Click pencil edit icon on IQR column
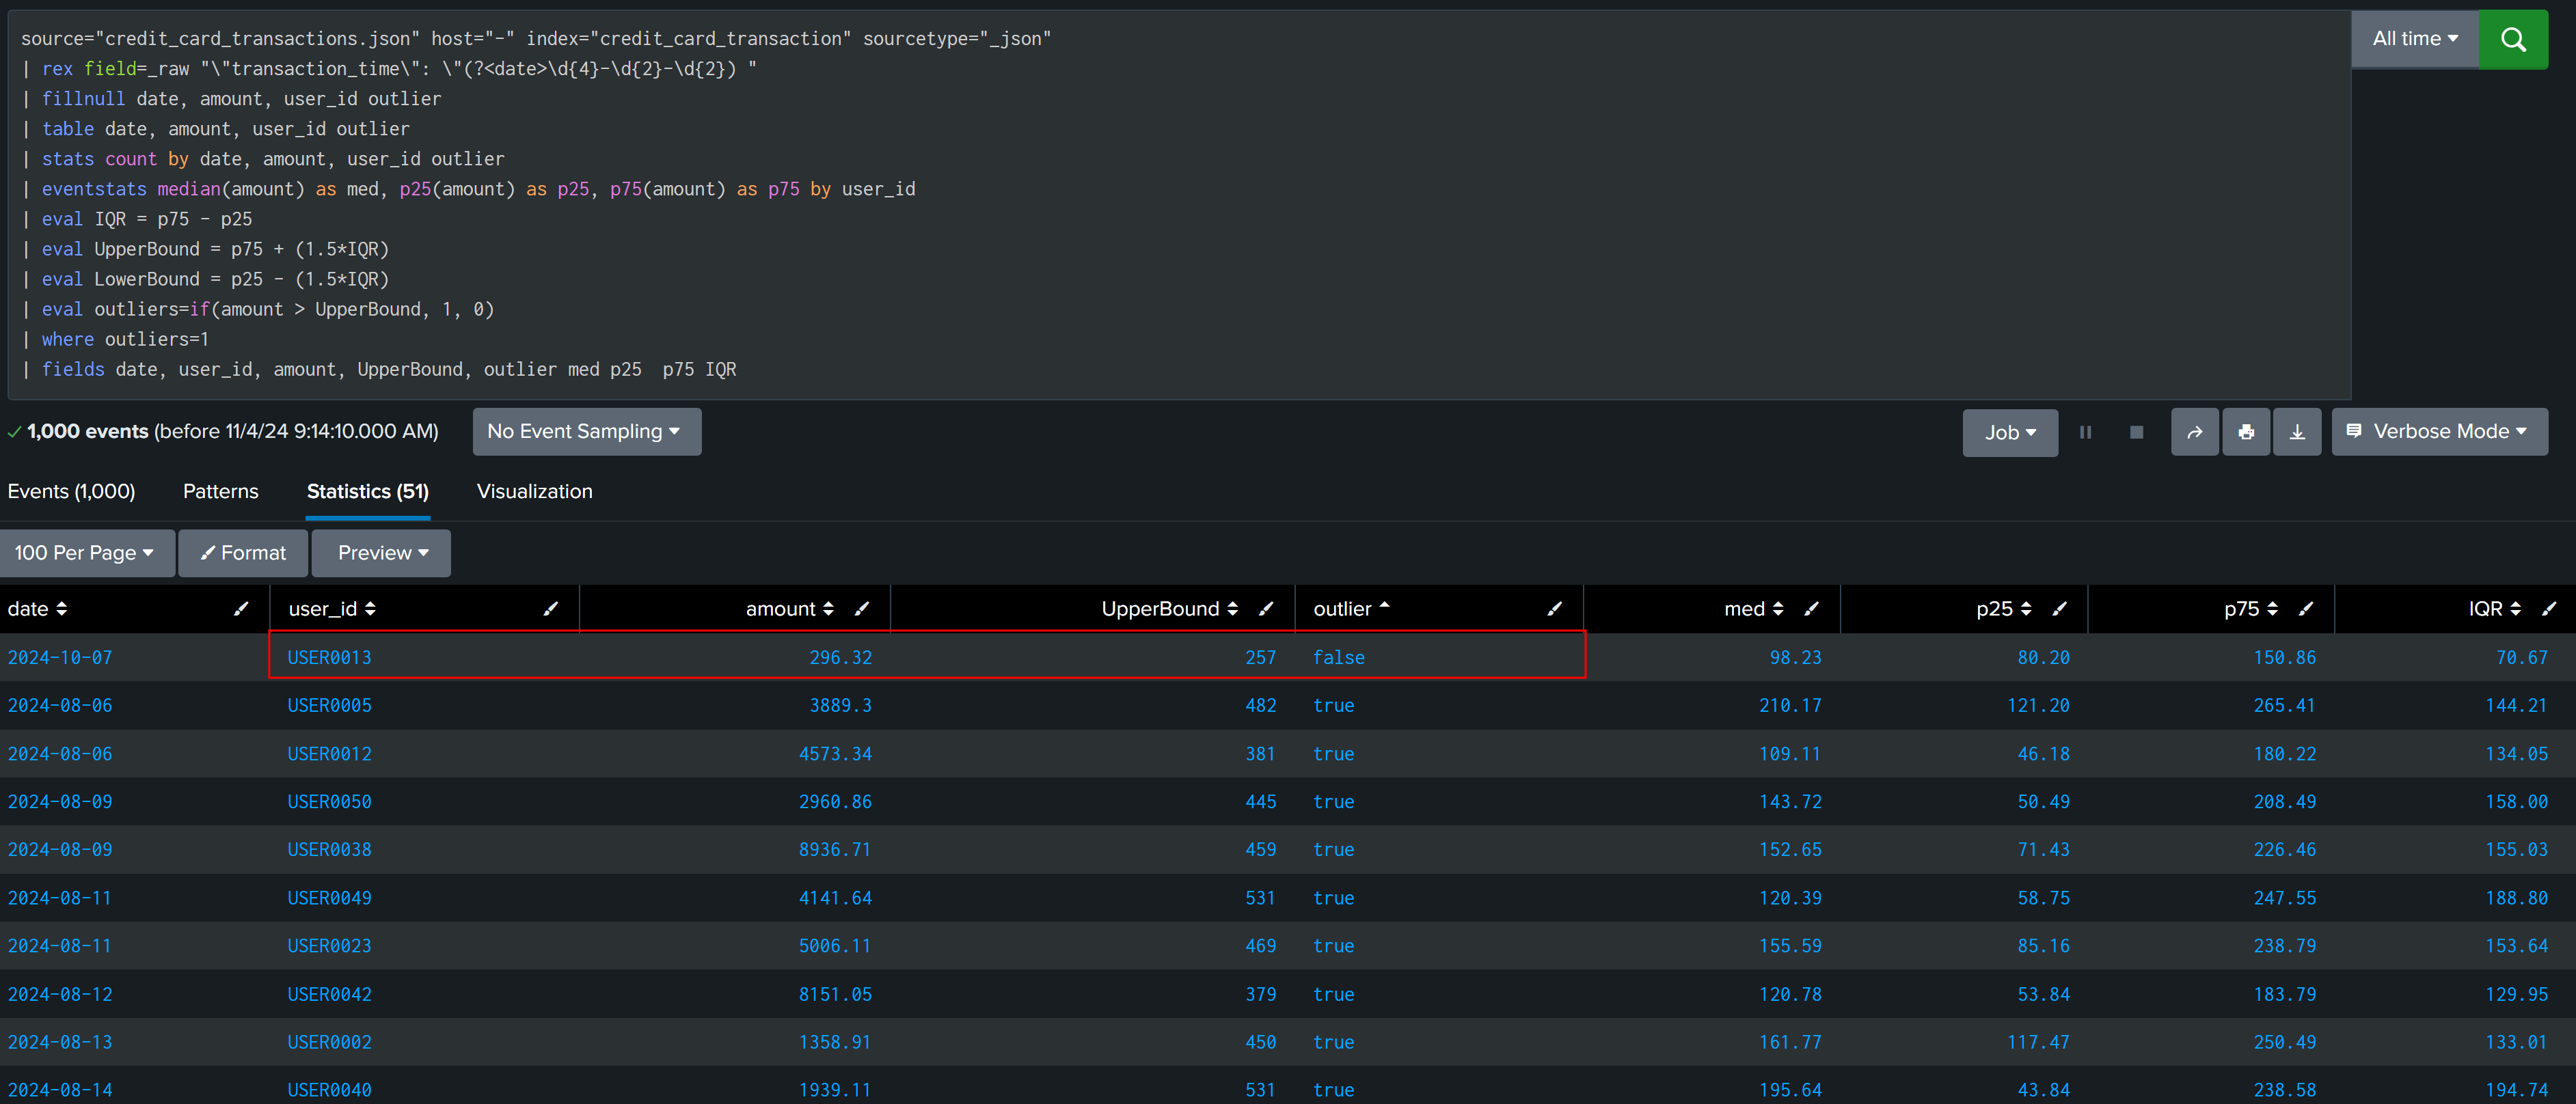This screenshot has height=1104, width=2576. 2549,608
